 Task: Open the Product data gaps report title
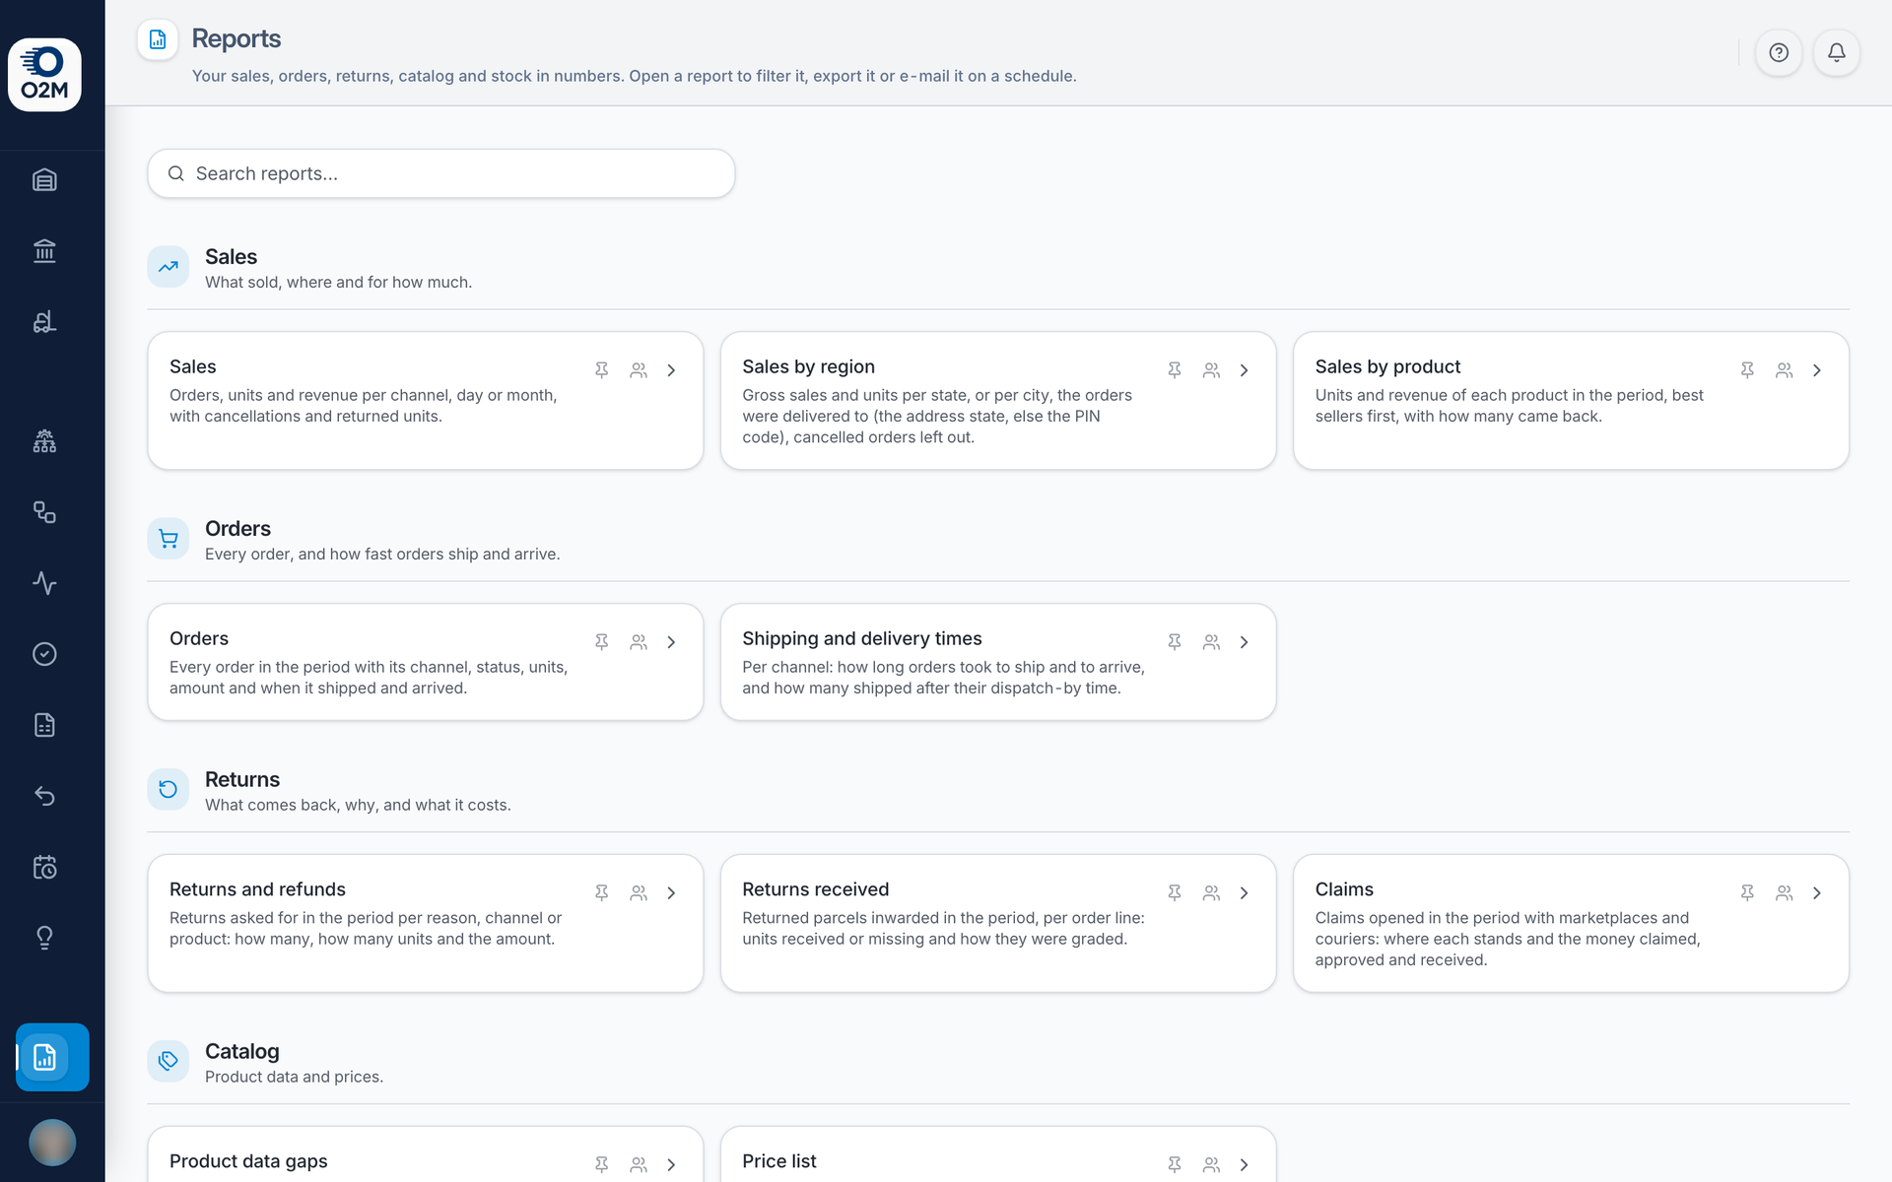[x=248, y=1161]
